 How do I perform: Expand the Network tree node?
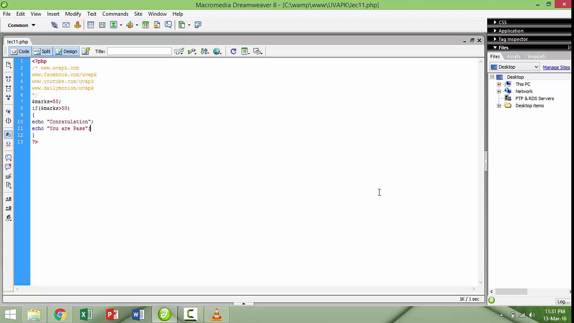(x=499, y=92)
